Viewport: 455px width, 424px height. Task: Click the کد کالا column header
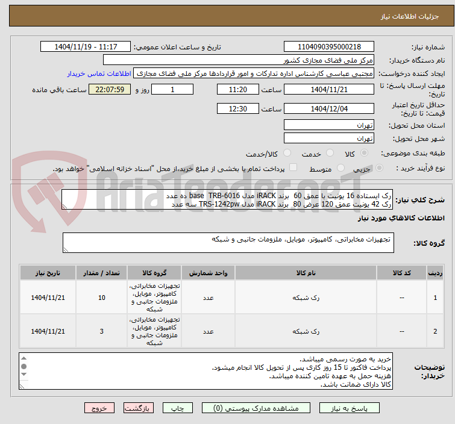(401, 273)
